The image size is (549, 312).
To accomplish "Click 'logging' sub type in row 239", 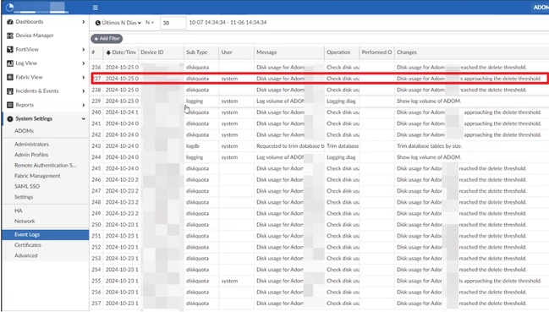I will click(x=195, y=101).
